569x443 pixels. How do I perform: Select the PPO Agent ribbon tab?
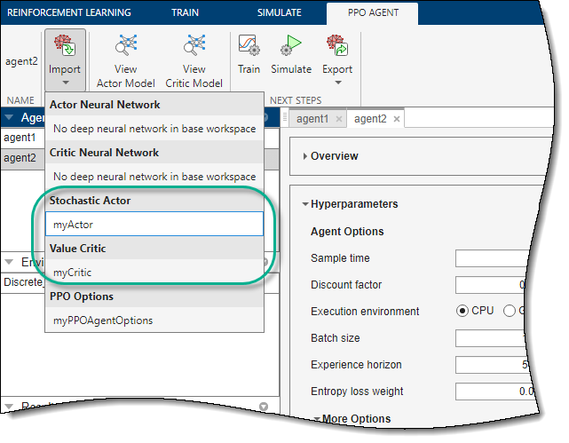373,12
